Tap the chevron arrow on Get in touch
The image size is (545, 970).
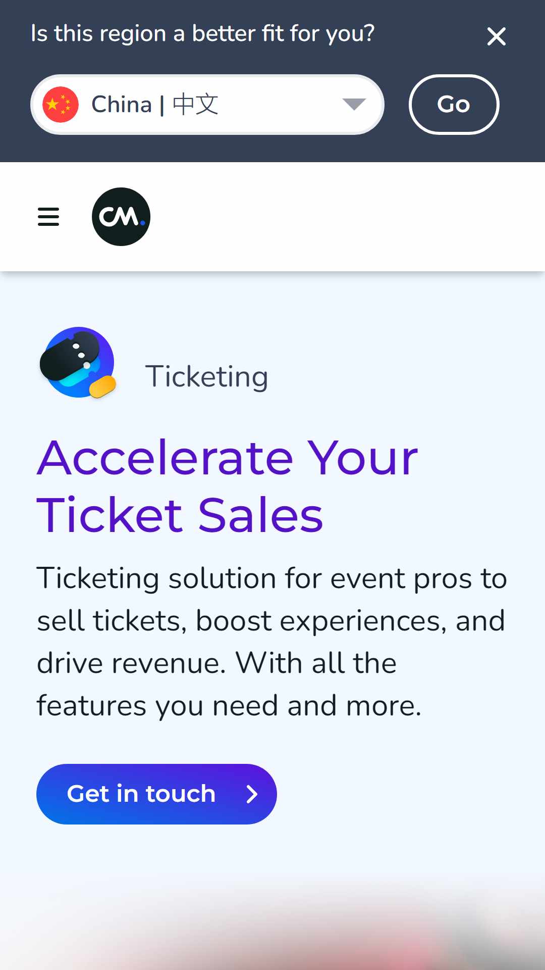[x=252, y=794]
